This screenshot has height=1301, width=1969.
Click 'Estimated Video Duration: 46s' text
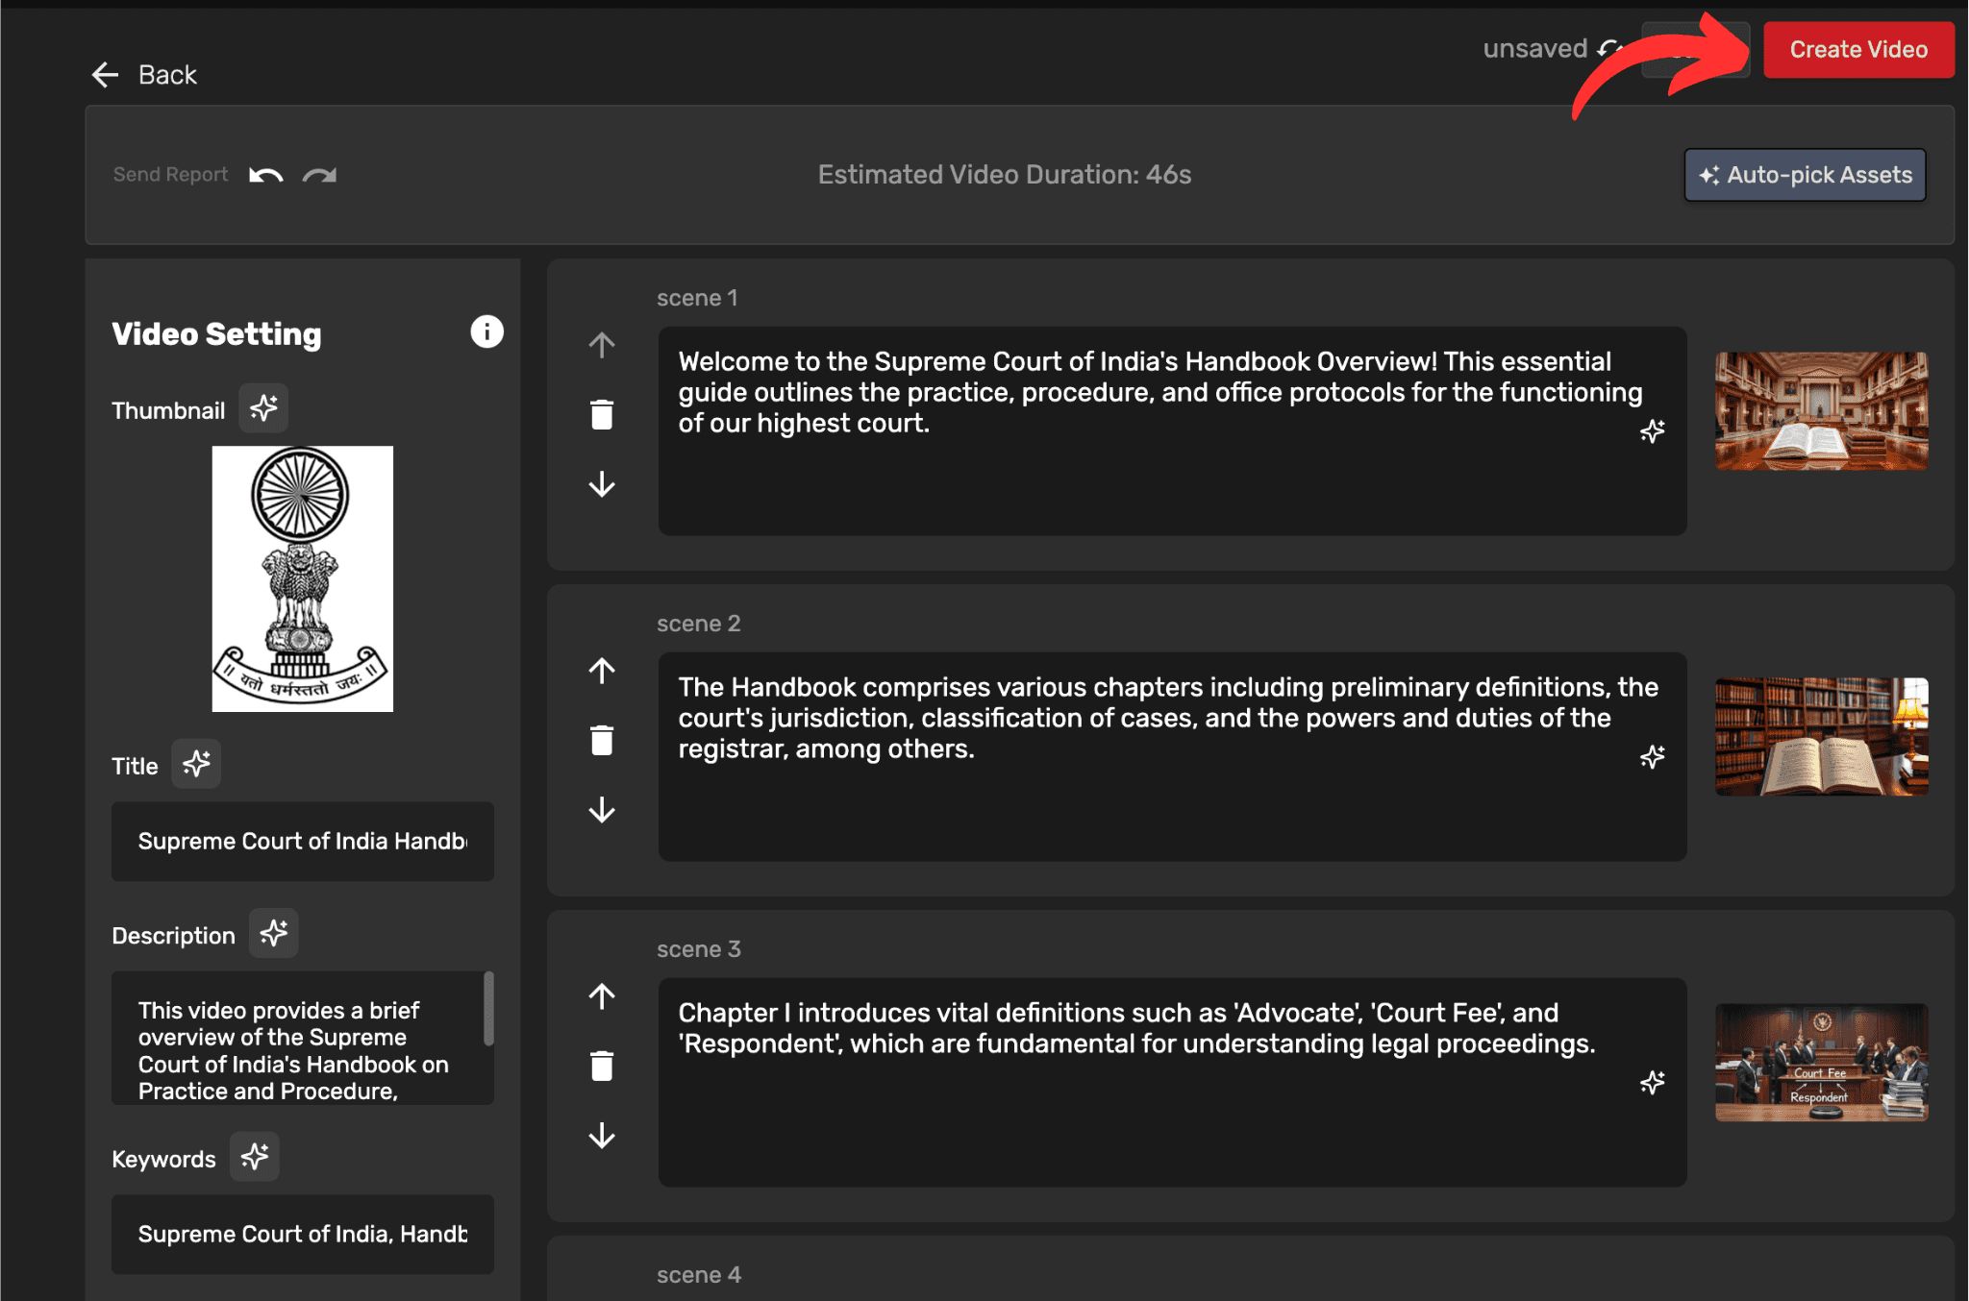pyautogui.click(x=1005, y=175)
